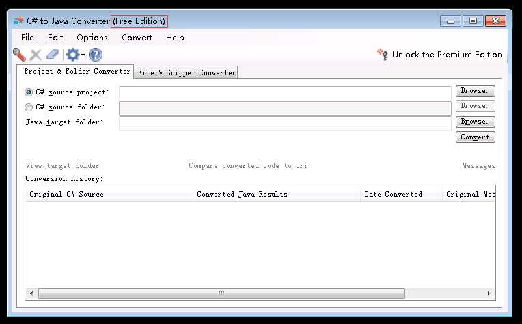The image size is (522, 324).
Task: Expand the arrow beside the gear icon
Action: click(x=83, y=55)
